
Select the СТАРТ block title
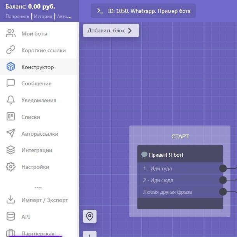click(x=180, y=136)
